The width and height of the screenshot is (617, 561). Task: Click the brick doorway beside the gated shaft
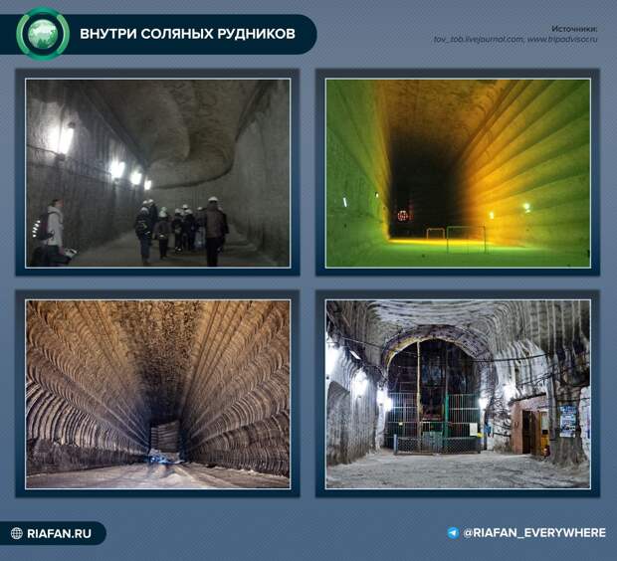pyautogui.click(x=529, y=430)
